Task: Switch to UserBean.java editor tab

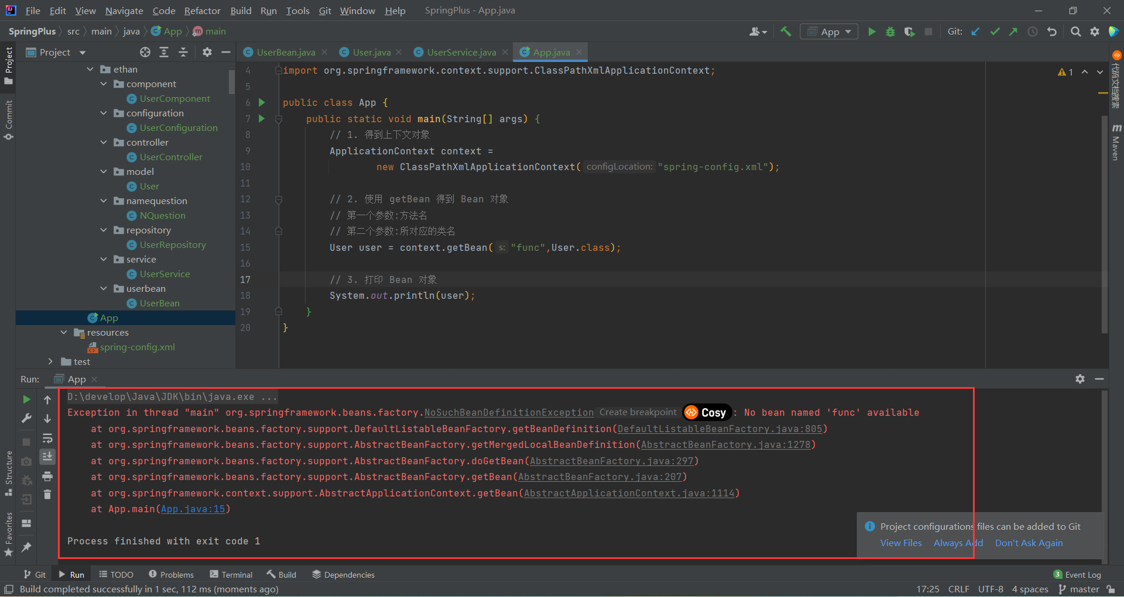Action: coord(286,52)
